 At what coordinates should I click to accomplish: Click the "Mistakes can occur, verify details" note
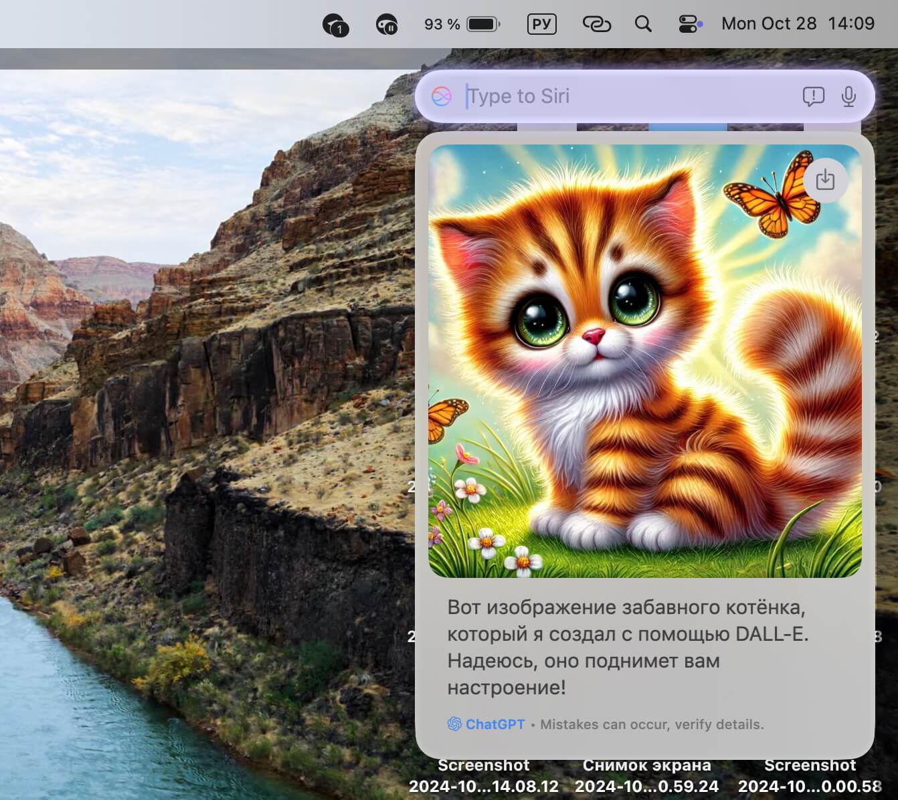[652, 724]
